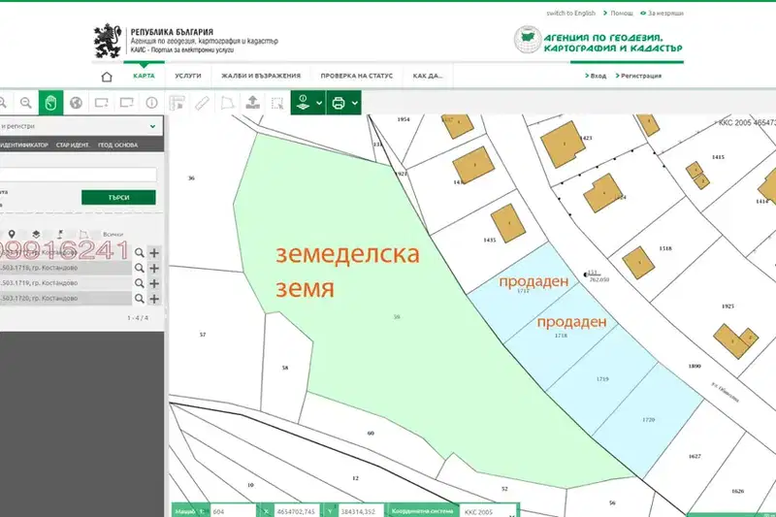Zoom to parcel 503.1719 result
Screen dimensions: 776x517
tap(140, 283)
